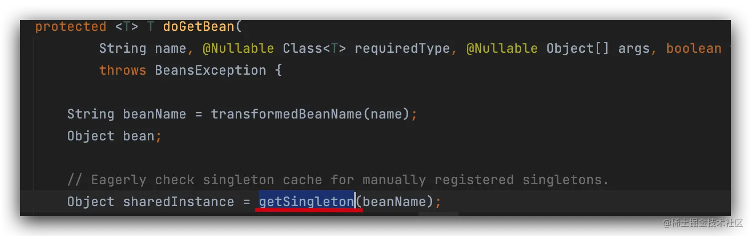Click the "args" parameter name
The image size is (751, 236).
pyautogui.click(x=634, y=49)
